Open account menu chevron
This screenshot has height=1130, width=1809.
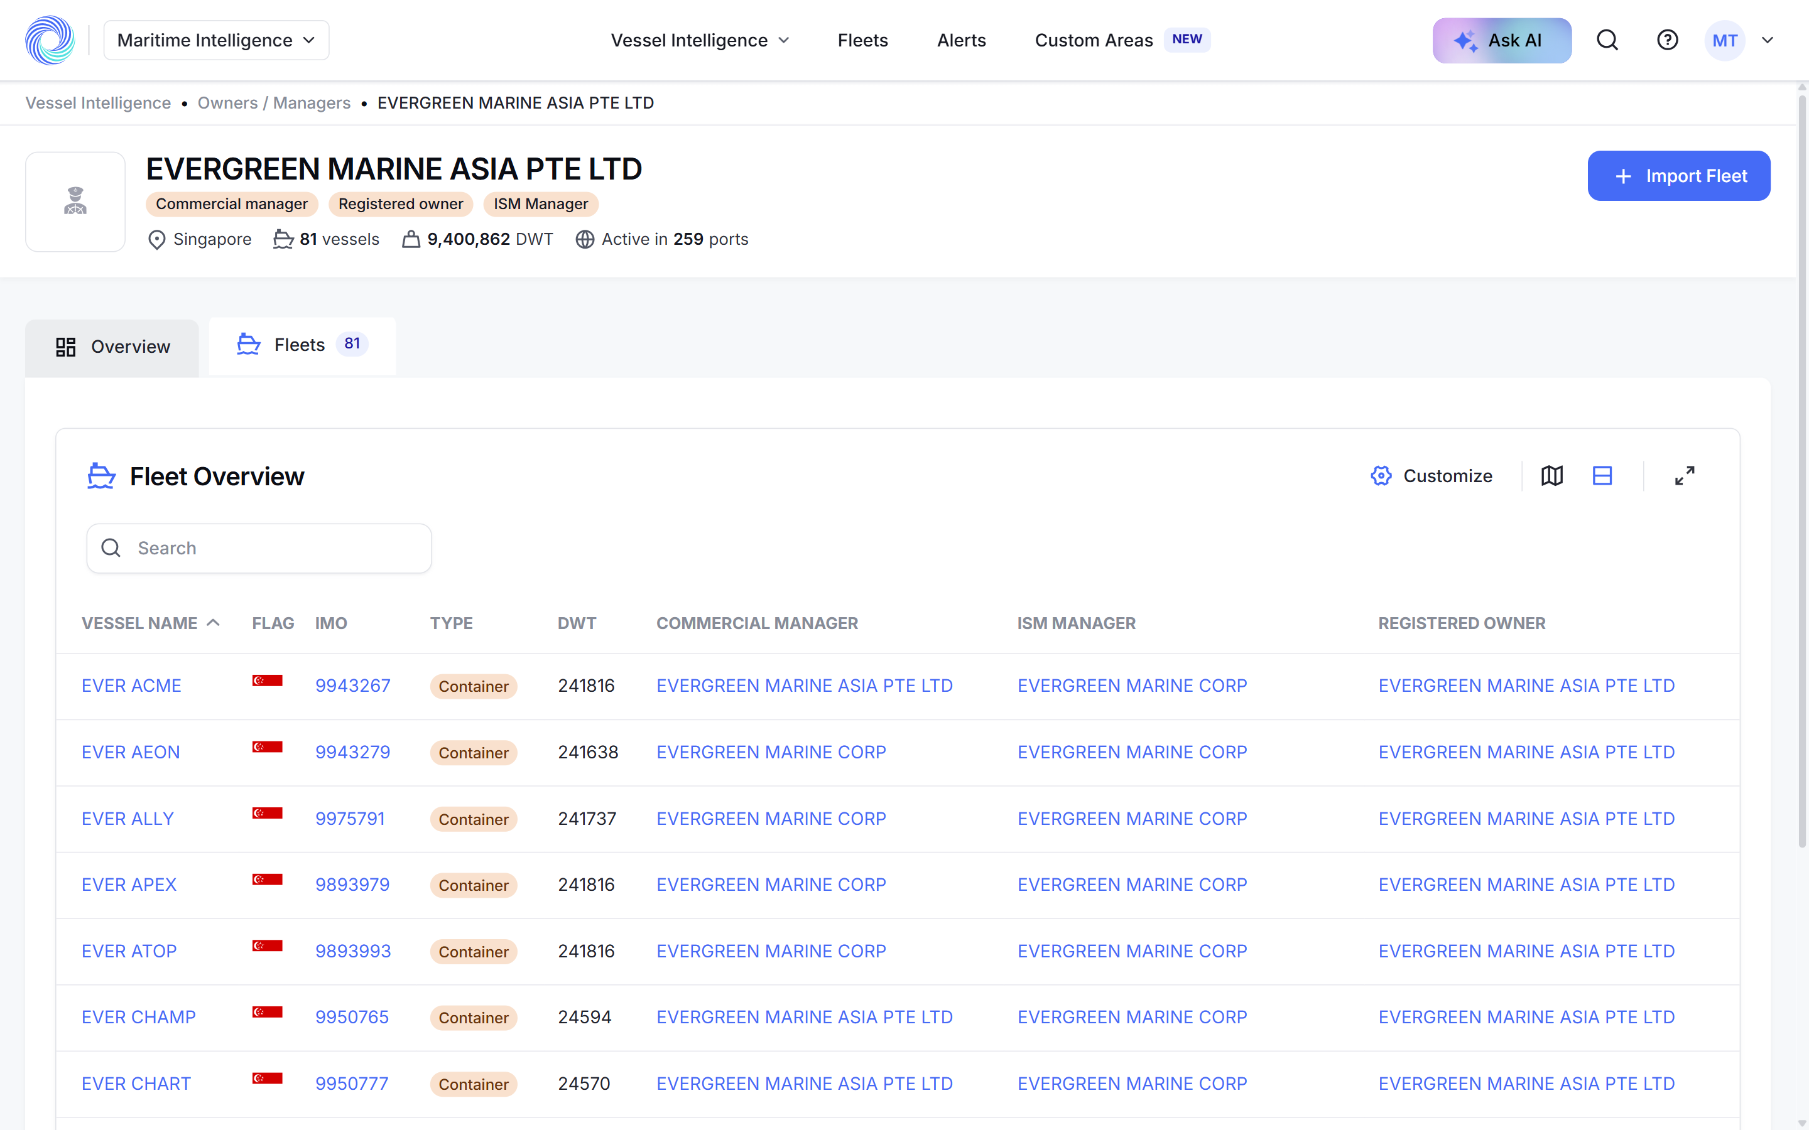click(1767, 40)
